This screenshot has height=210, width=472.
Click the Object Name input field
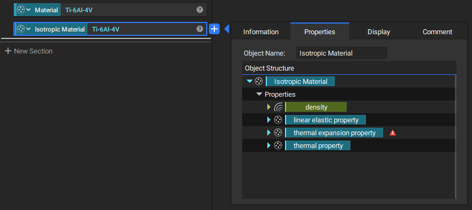342,53
